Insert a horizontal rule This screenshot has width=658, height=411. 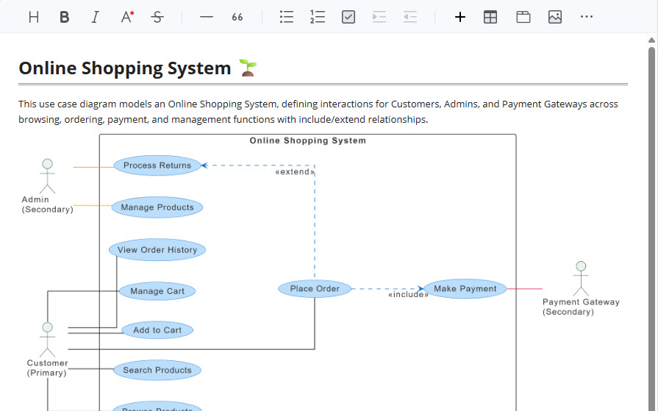point(207,17)
